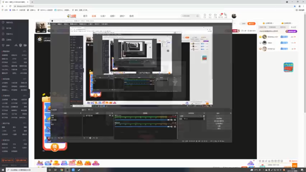Image resolution: width=306 pixels, height=172 pixels.
Task: Click the streamer avatar thumbnail
Action: [x=41, y=27]
